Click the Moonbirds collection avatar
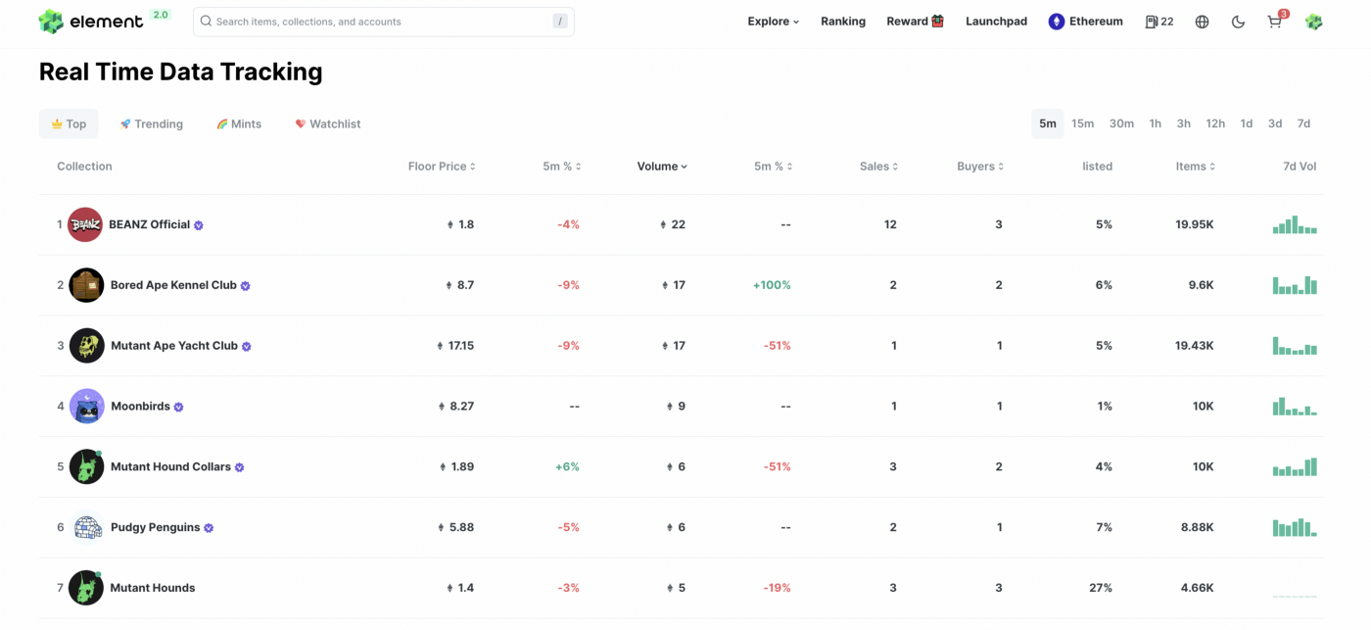This screenshot has width=1371, height=630. pyautogui.click(x=86, y=406)
